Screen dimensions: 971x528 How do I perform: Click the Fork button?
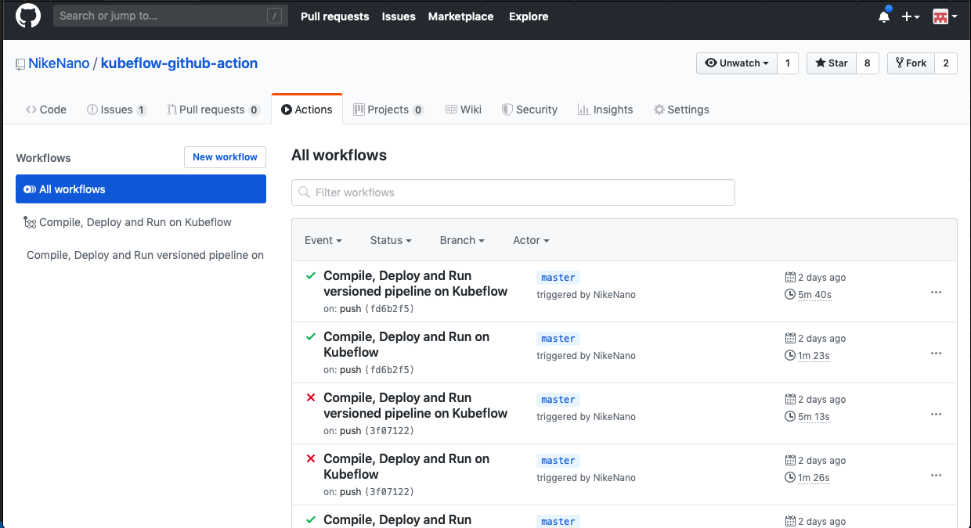(x=910, y=63)
